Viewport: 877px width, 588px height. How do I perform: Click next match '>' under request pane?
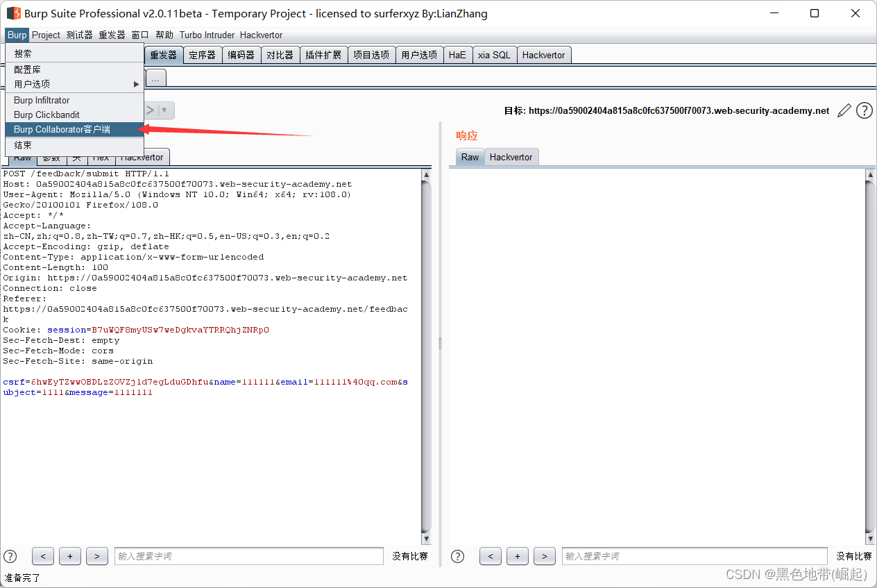pos(97,556)
